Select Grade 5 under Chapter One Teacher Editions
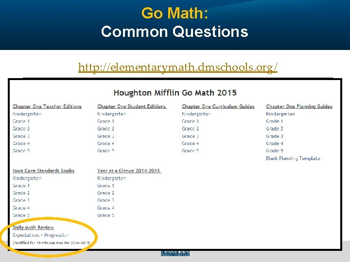This screenshot has width=350, height=262. pyautogui.click(x=21, y=150)
